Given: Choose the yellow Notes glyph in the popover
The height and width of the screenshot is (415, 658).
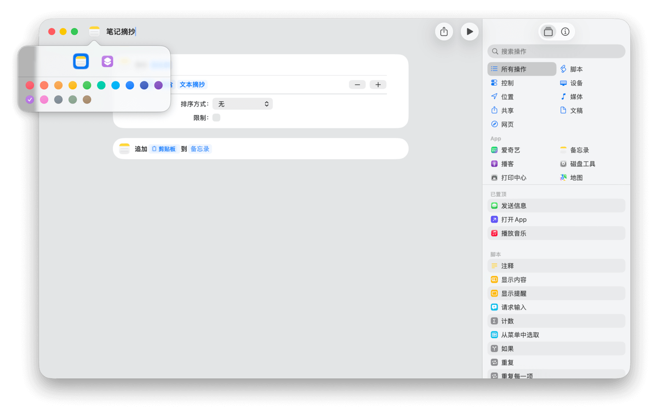Looking at the screenshot, I should pyautogui.click(x=81, y=61).
